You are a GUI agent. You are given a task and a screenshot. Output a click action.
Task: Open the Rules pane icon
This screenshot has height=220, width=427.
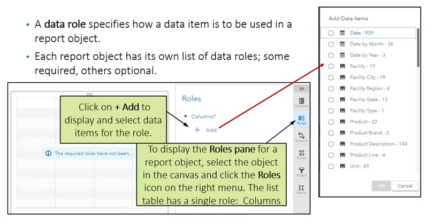pyautogui.click(x=301, y=154)
